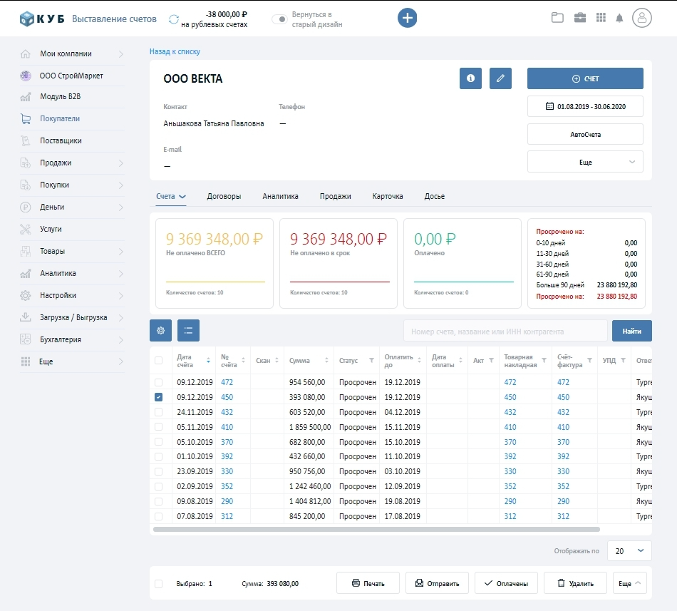Screen dimensions: 677x611
Task: Open the briefcase icon in top bar
Action: click(580, 18)
